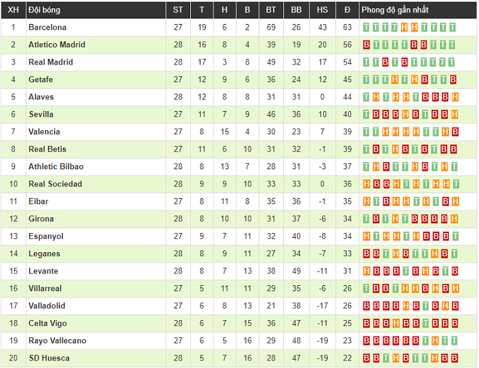Click Rayo Vallecano's only orange H badge
Viewport: 479px width, 368px height.
coord(435,341)
